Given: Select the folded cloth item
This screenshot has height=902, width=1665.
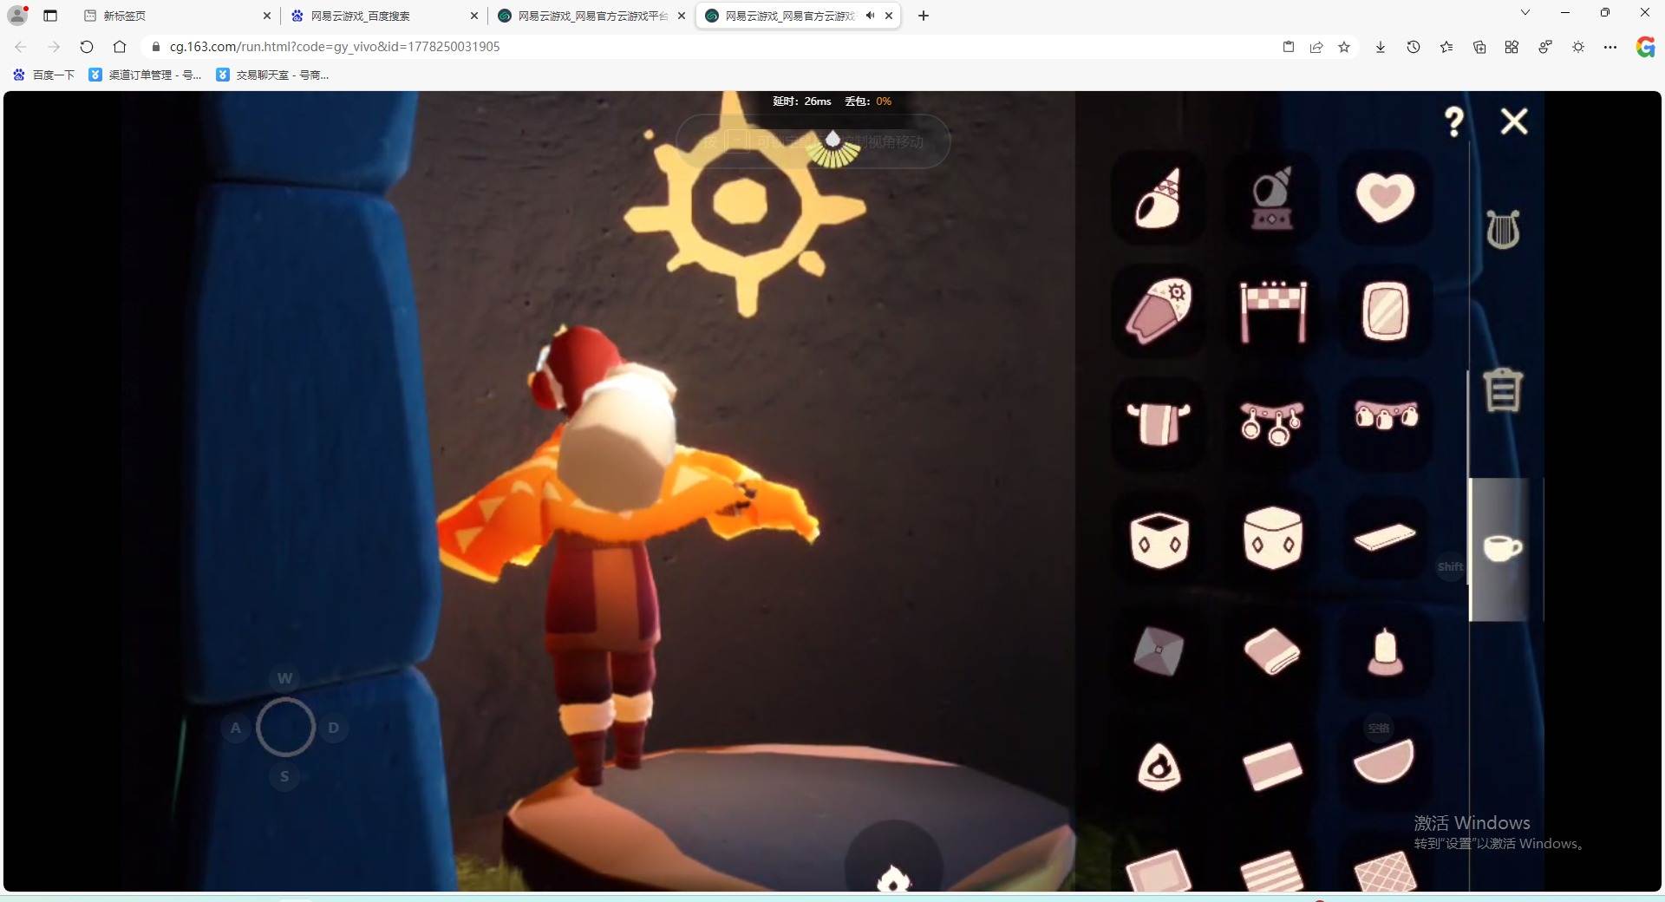Looking at the screenshot, I should pos(1272,651).
